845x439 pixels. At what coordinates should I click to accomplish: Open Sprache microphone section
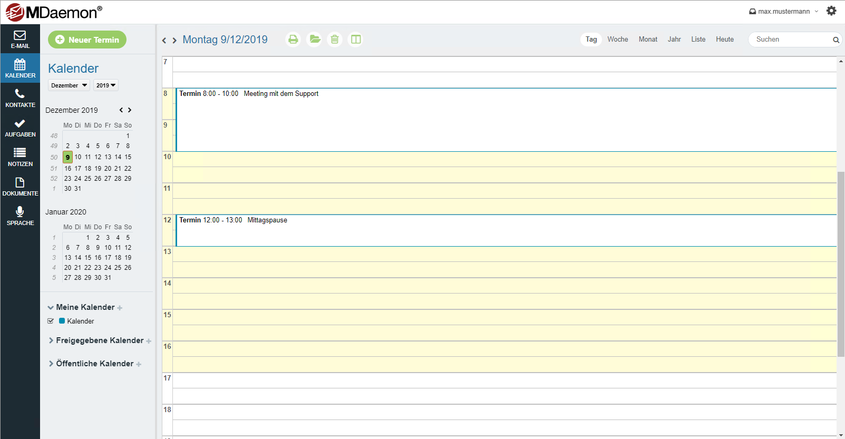[20, 216]
